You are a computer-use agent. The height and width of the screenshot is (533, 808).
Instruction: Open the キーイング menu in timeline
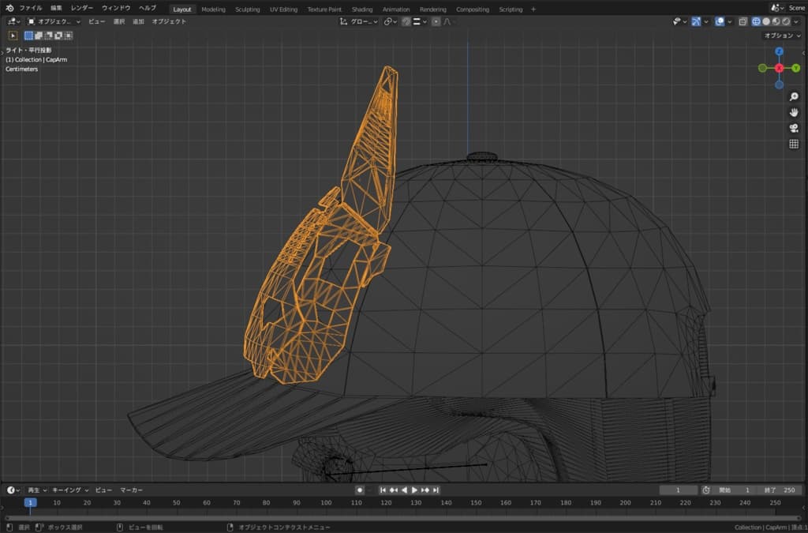click(x=70, y=490)
